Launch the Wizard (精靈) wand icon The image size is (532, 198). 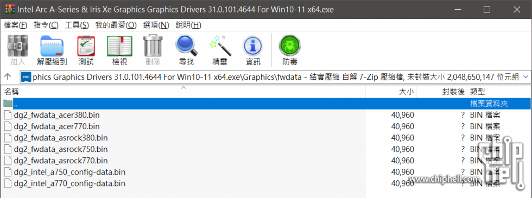tap(220, 46)
